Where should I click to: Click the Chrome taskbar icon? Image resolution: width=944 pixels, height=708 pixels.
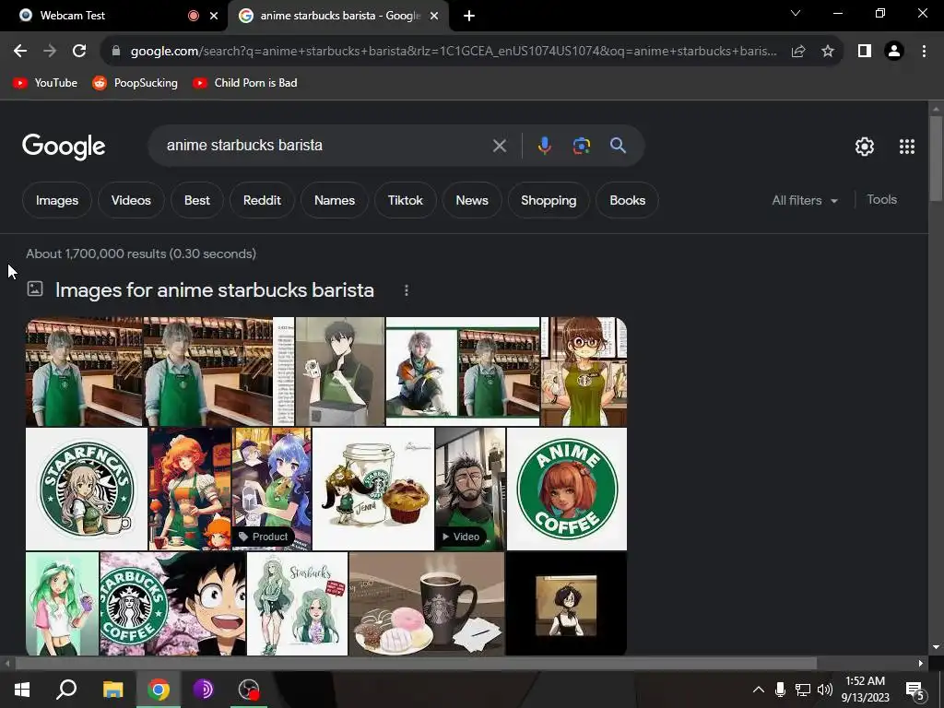click(159, 690)
